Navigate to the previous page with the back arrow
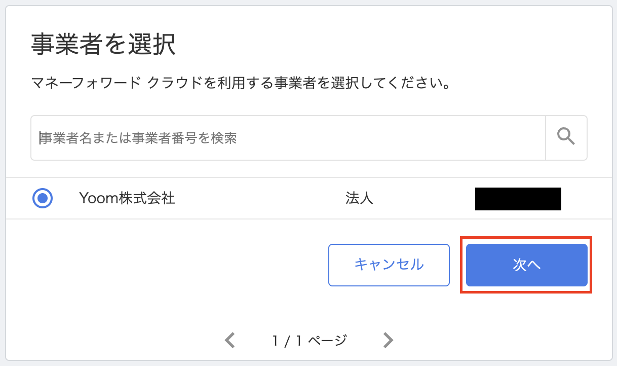Screen dimensions: 617x366 [229, 340]
